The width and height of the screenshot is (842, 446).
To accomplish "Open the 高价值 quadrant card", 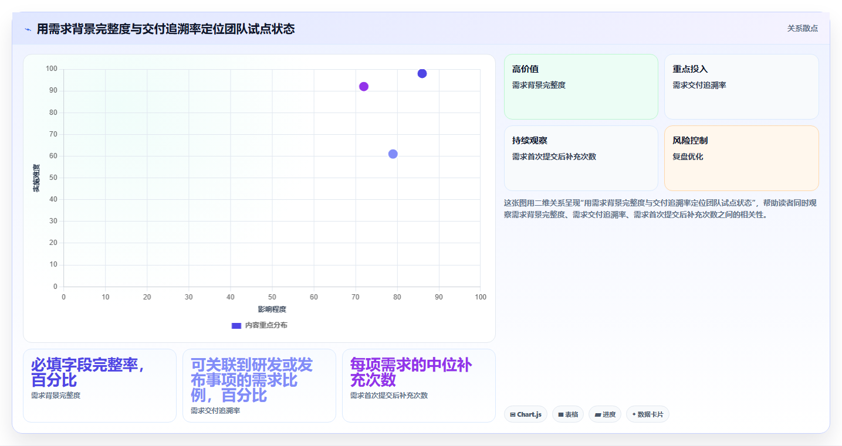I will (581, 87).
